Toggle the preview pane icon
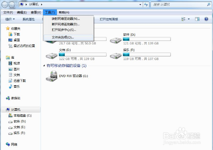Image resolution: width=213 pixels, height=150 pixels. [x=197, y=19]
